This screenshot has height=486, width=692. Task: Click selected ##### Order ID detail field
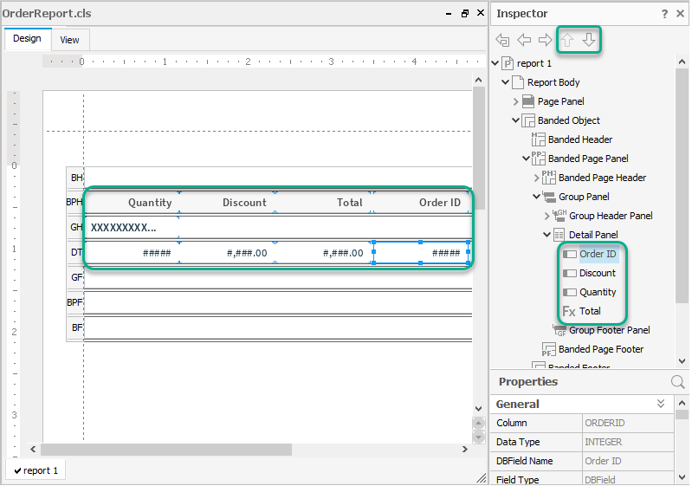click(421, 253)
